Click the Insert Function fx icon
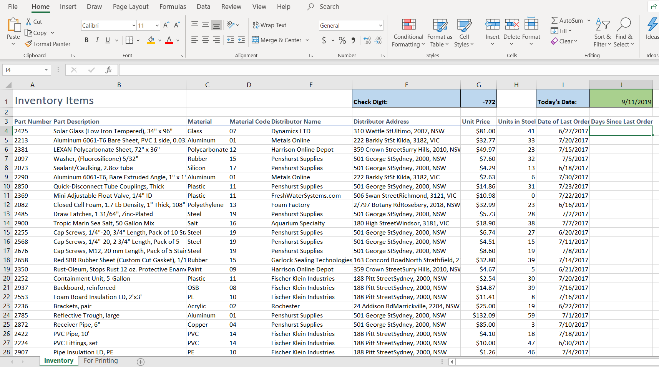The width and height of the screenshot is (659, 367). (x=108, y=70)
